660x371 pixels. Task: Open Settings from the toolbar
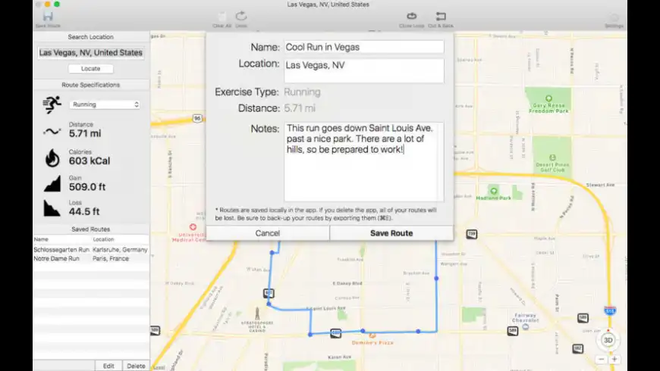point(614,17)
